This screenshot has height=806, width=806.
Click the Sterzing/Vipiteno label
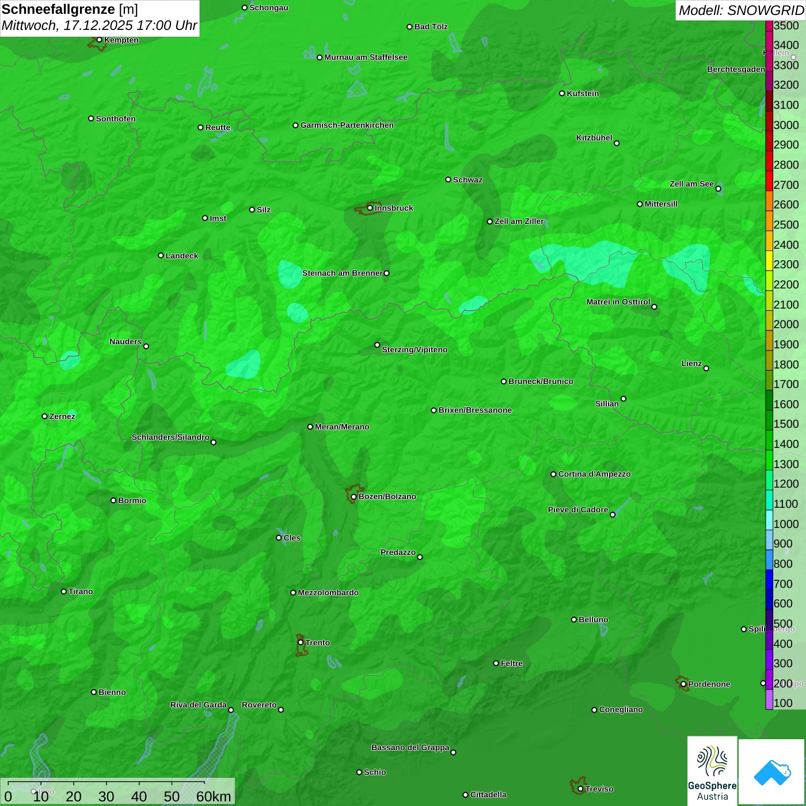(415, 349)
